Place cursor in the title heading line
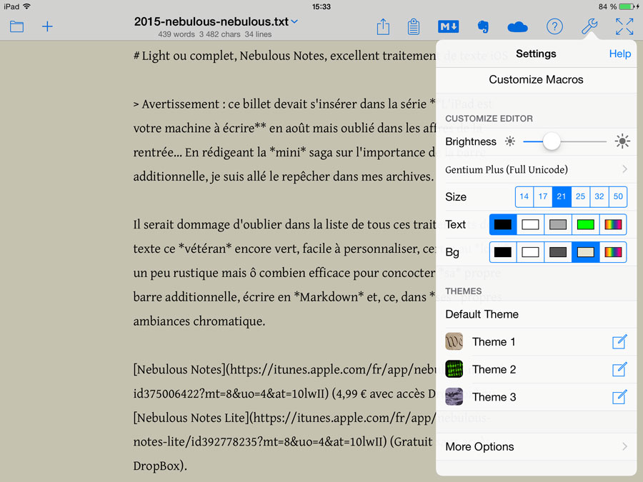This screenshot has width=643, height=482. tap(284, 56)
